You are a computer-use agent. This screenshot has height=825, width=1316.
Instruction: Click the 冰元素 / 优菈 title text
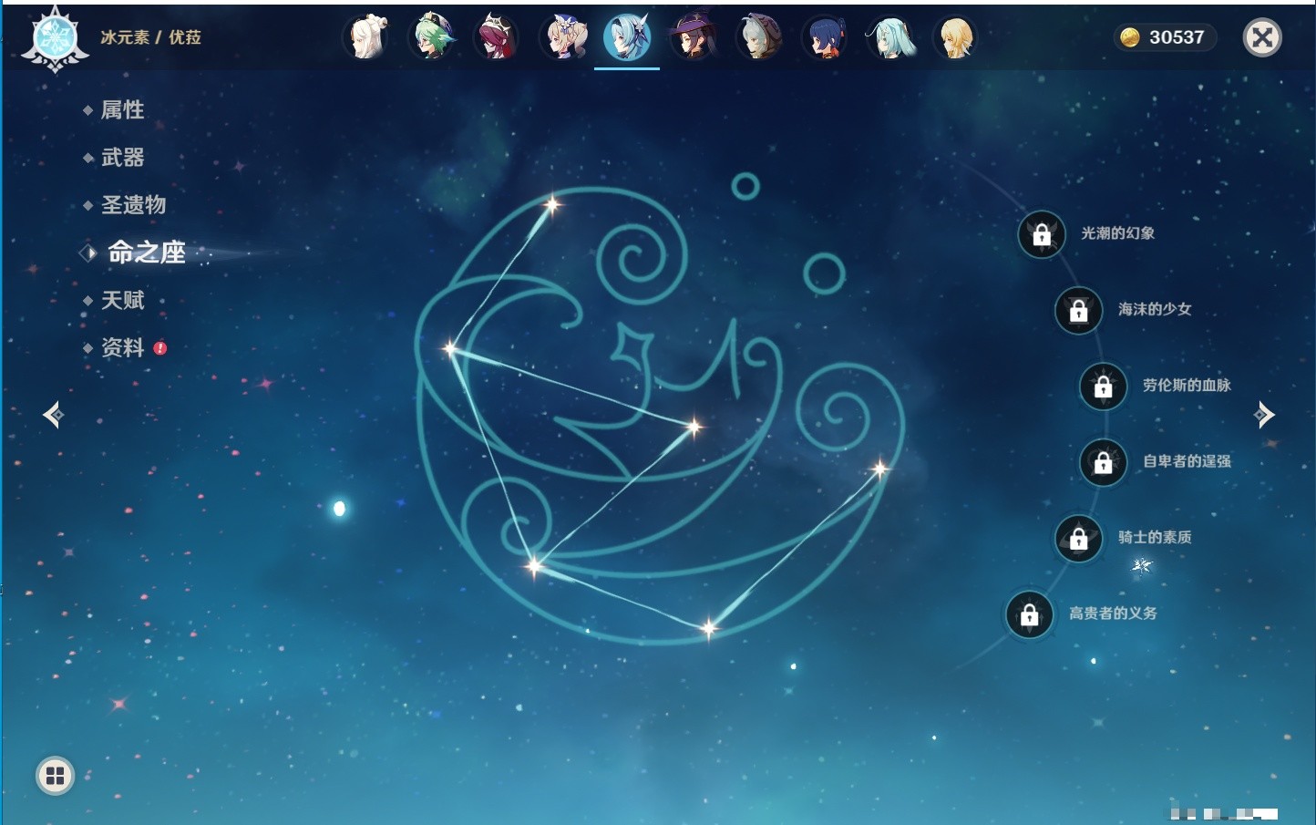click(150, 37)
